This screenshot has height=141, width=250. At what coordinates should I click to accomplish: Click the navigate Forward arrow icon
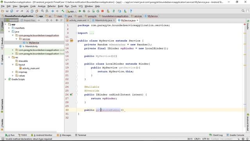click(x=57, y=11)
